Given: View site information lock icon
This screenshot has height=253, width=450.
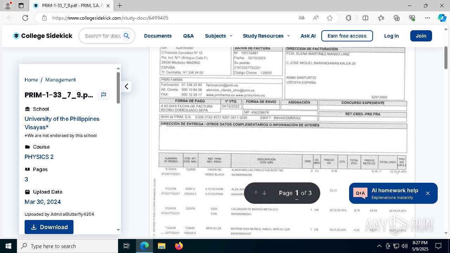Looking at the screenshot, I should click(44, 18).
